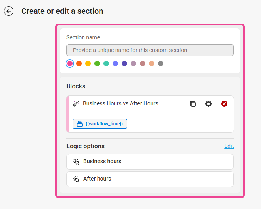Click the back arrow icon
The height and width of the screenshot is (209, 261).
click(9, 11)
